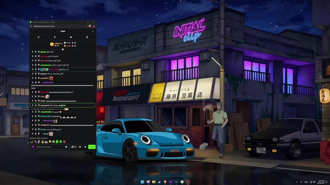This screenshot has height=185, width=330.
Task: Open chat settings gear icon
Action: click(85, 147)
